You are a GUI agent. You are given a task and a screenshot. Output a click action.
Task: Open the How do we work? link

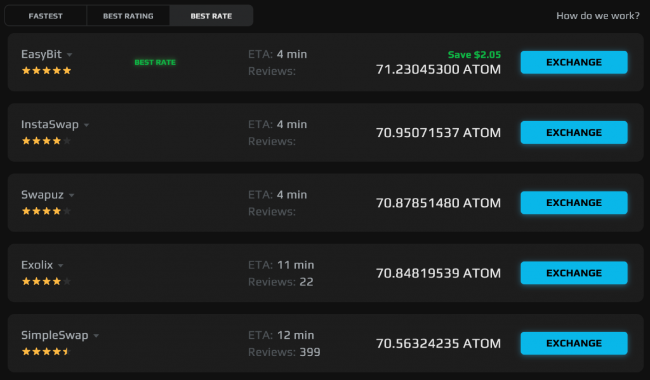tap(598, 16)
